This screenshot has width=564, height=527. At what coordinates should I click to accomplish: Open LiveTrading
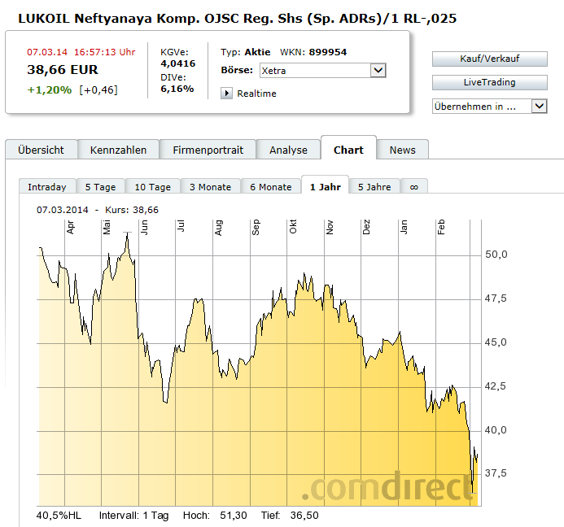pos(490,82)
